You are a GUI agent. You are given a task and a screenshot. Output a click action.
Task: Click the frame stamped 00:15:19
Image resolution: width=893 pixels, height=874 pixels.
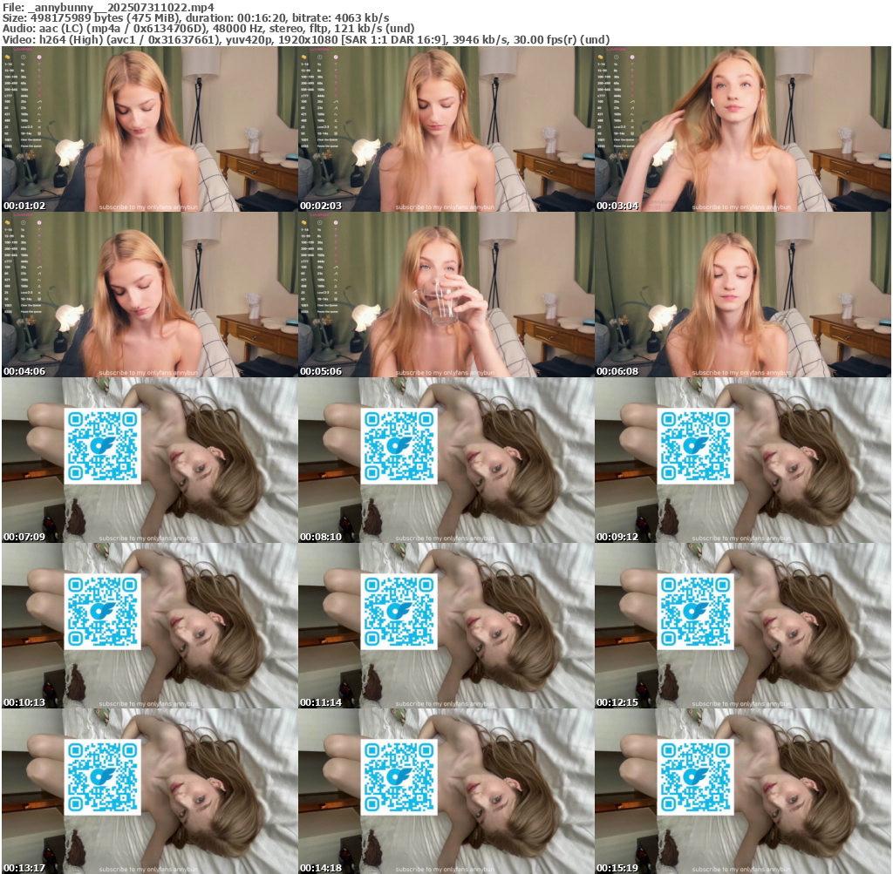[743, 791]
